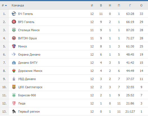Sort by the И games played header
The height and width of the screenshot is (116, 148).
92,5
